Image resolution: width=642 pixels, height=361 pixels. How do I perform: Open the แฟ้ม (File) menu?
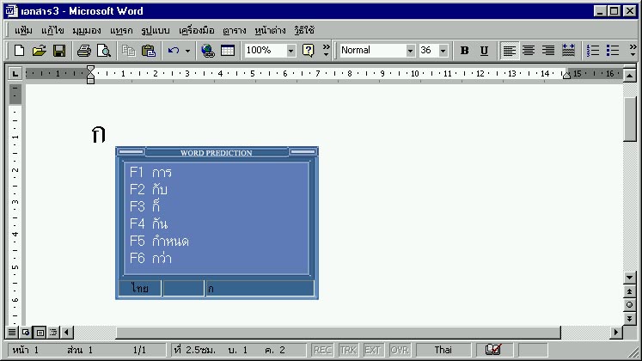23,30
